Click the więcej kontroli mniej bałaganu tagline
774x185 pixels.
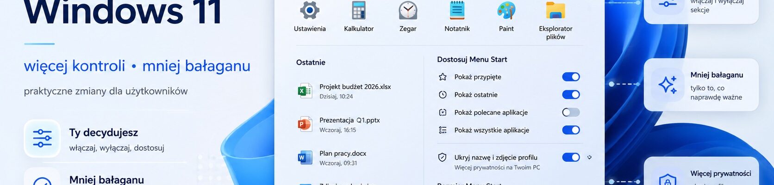click(x=137, y=66)
